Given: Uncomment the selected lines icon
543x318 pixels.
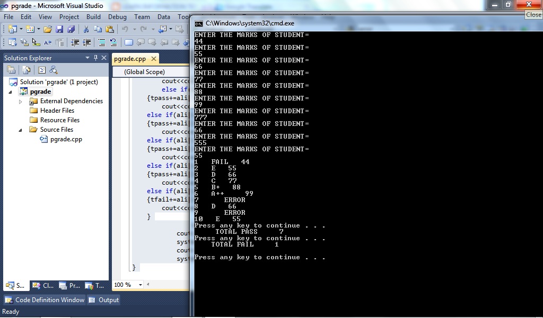Looking at the screenshot, I should point(113,42).
